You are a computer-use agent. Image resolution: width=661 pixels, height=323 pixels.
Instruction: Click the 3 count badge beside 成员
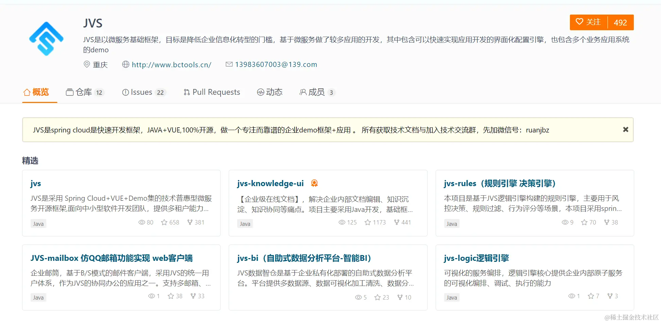[331, 92]
